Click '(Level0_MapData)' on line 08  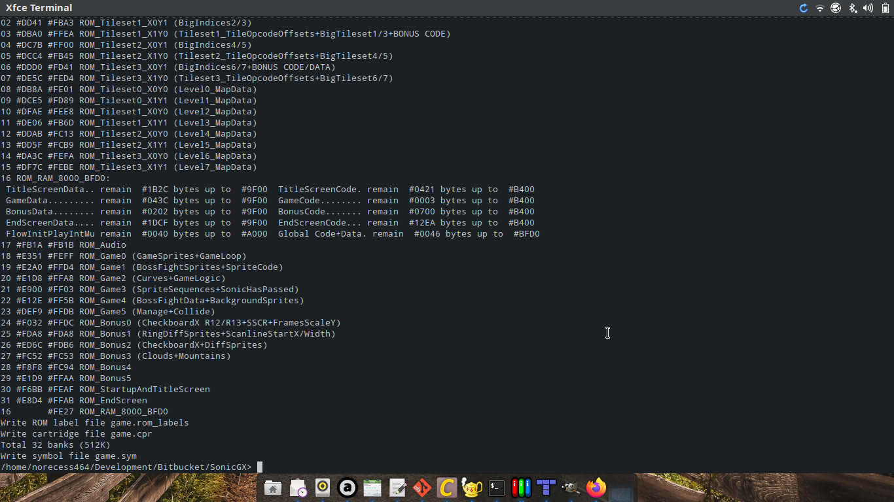215,89
